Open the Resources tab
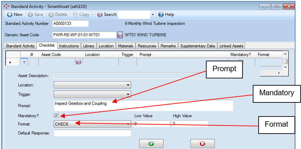Screen dimensions: 301x149 147,46
